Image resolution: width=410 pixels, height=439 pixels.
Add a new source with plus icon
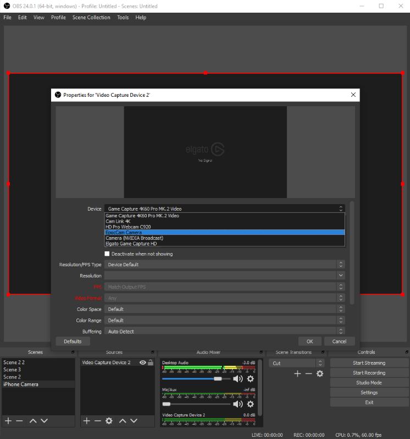pos(87,420)
